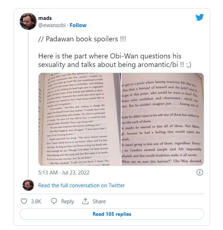Click the small avatar beside full conversation link
This screenshot has width=223, height=230.
pos(28,185)
